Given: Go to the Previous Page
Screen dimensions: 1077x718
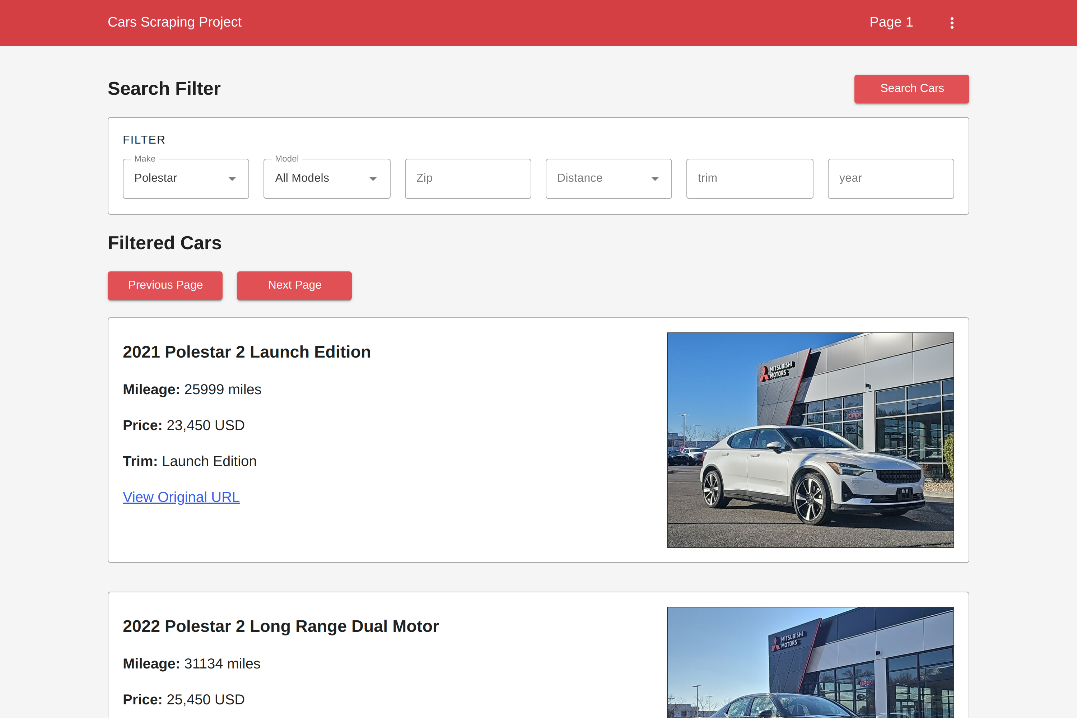Looking at the screenshot, I should (x=165, y=285).
